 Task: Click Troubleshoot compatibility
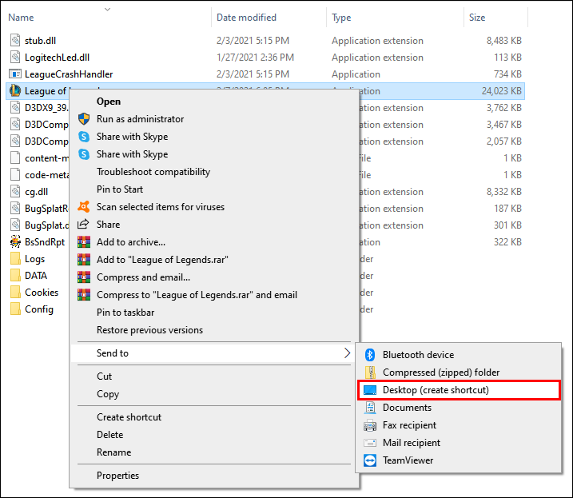coord(153,172)
